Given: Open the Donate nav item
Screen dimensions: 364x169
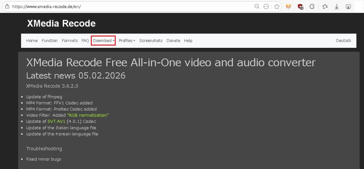Looking at the screenshot, I should pyautogui.click(x=173, y=41).
